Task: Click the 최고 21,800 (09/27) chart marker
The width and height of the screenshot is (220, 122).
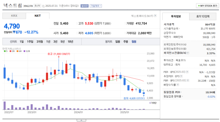Action: 59,54
